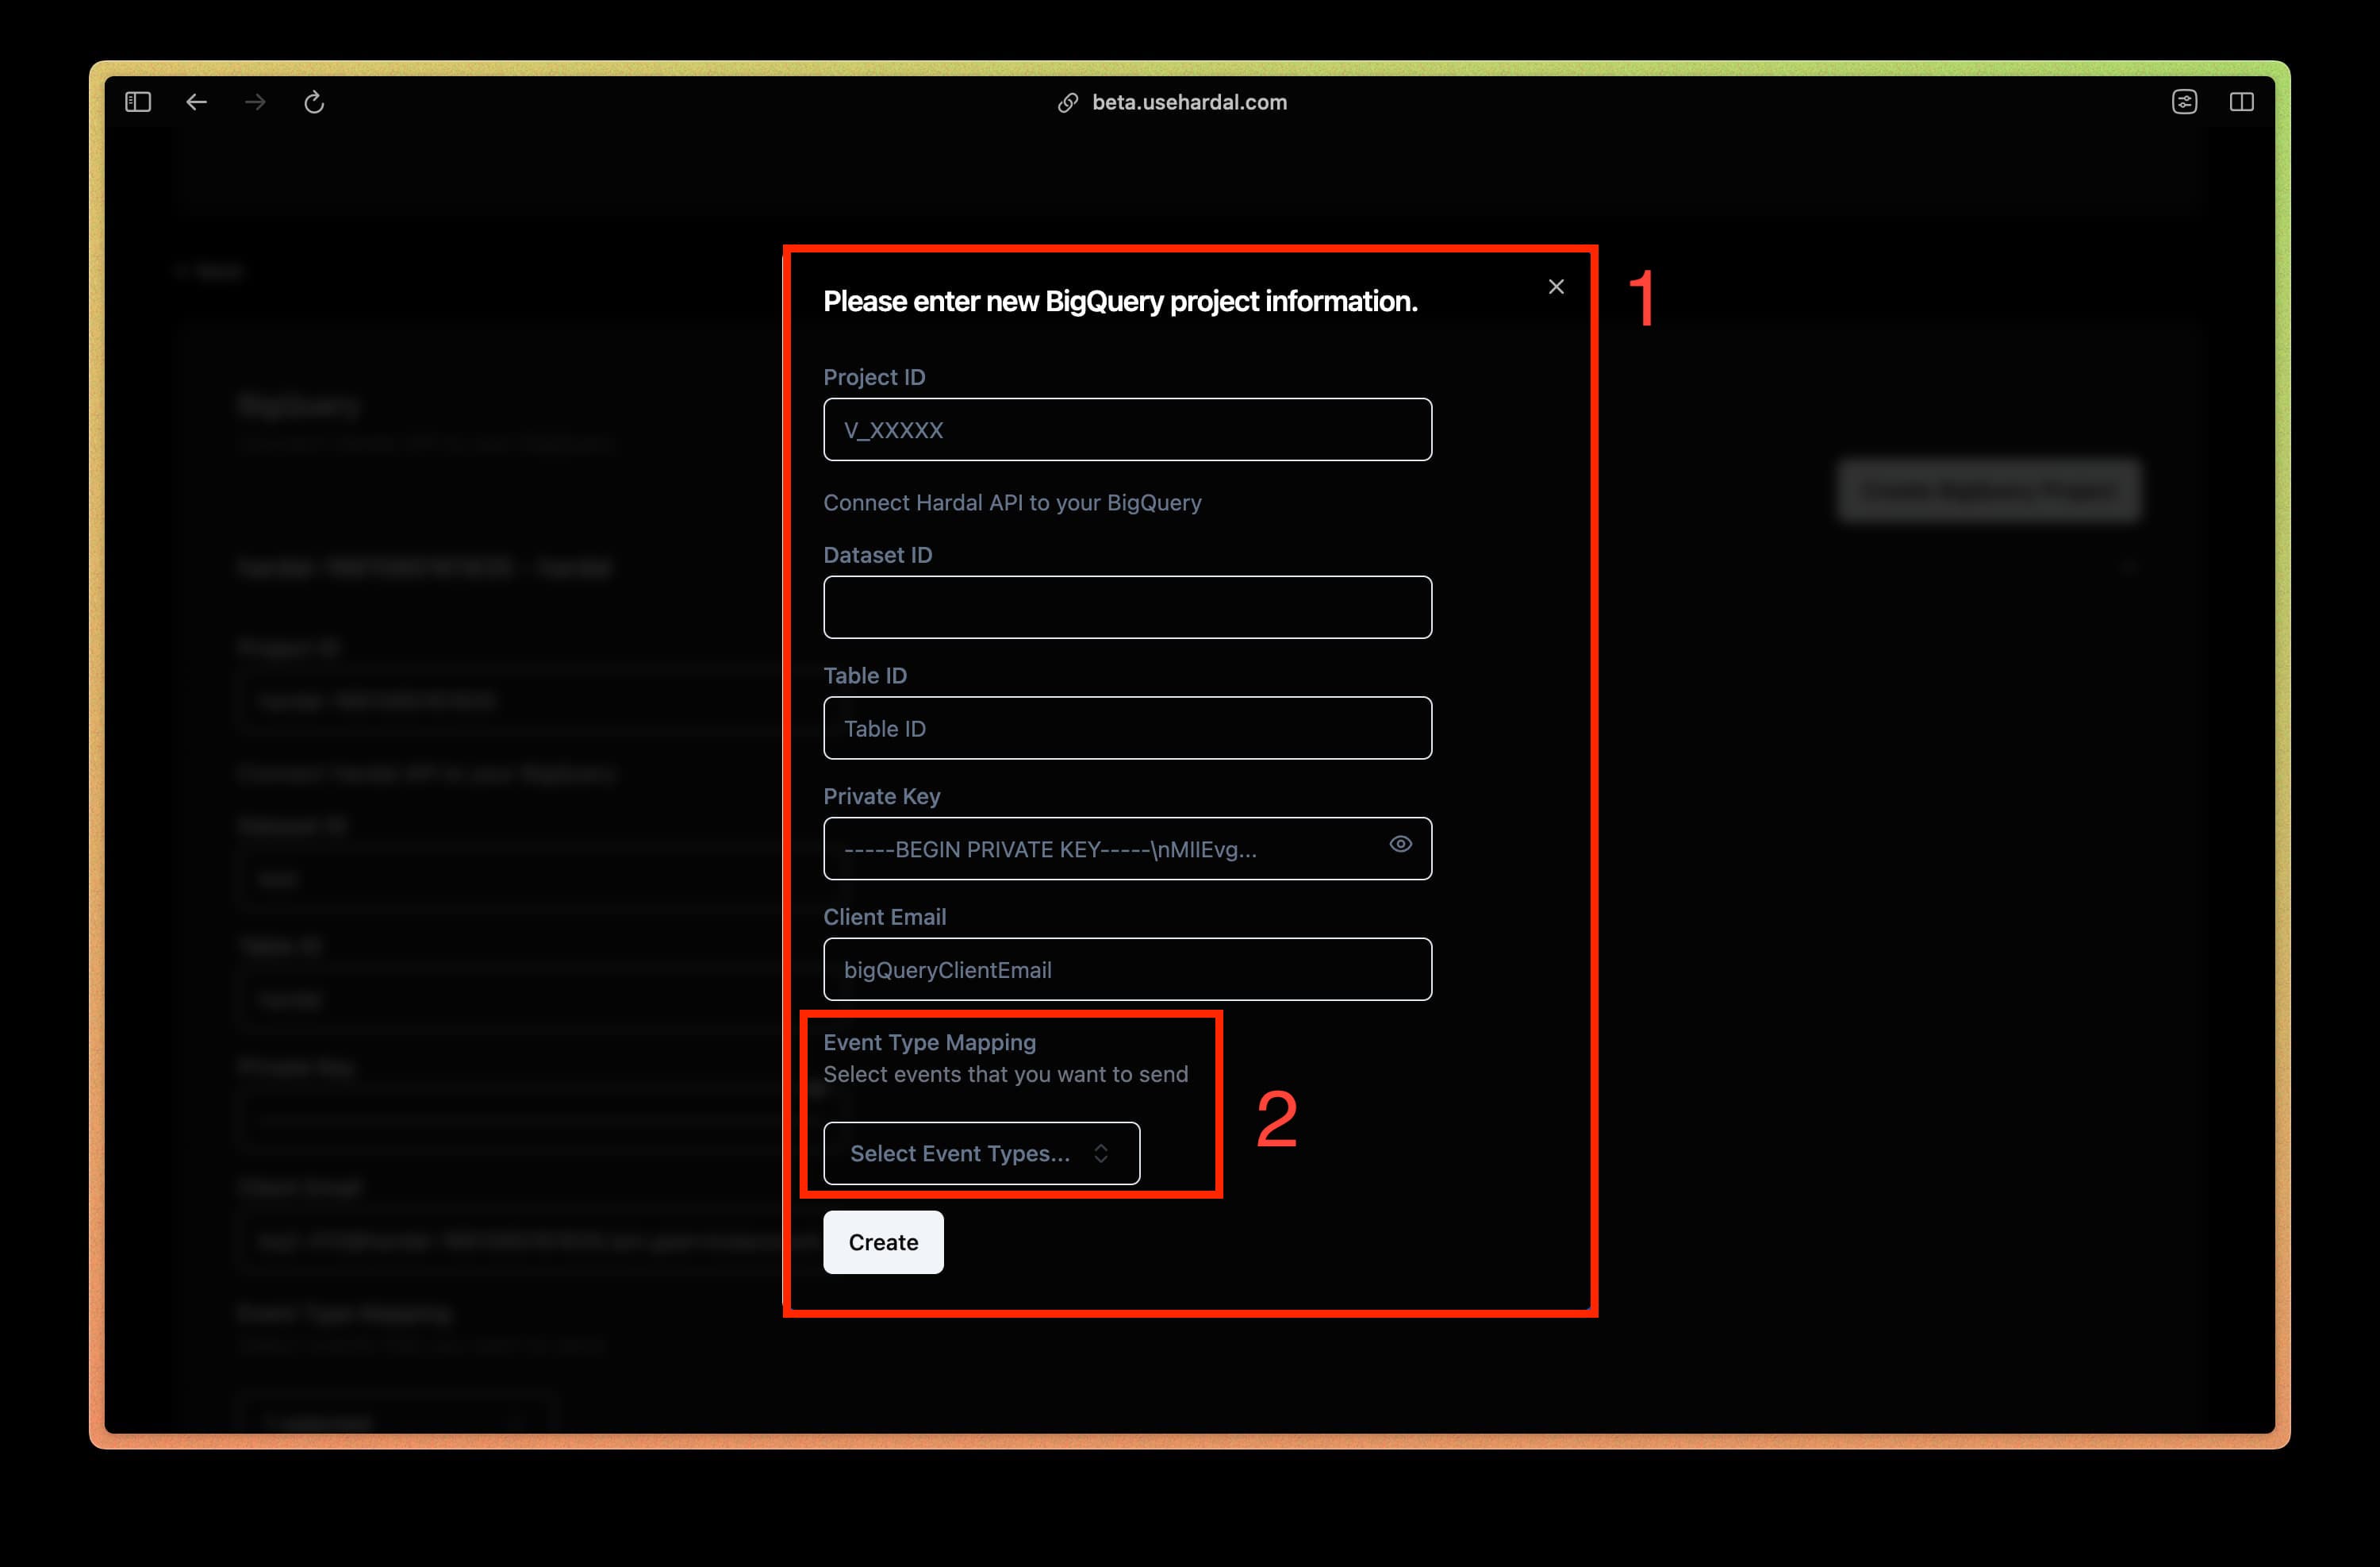Screen dimensions: 2380x1567
Task: Show the private key with the eye icon
Action: pyautogui.click(x=1400, y=845)
